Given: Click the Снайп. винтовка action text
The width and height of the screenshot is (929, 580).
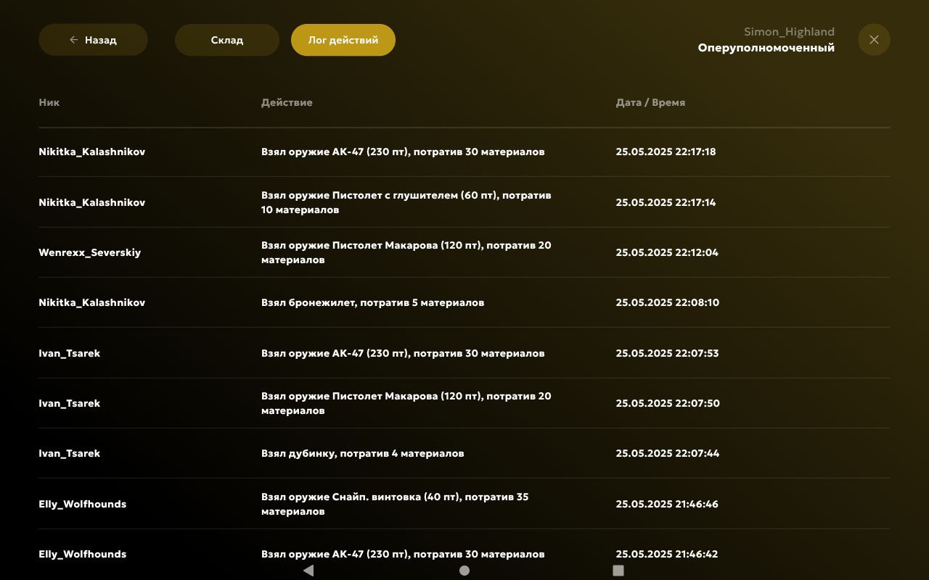Looking at the screenshot, I should click(x=395, y=504).
